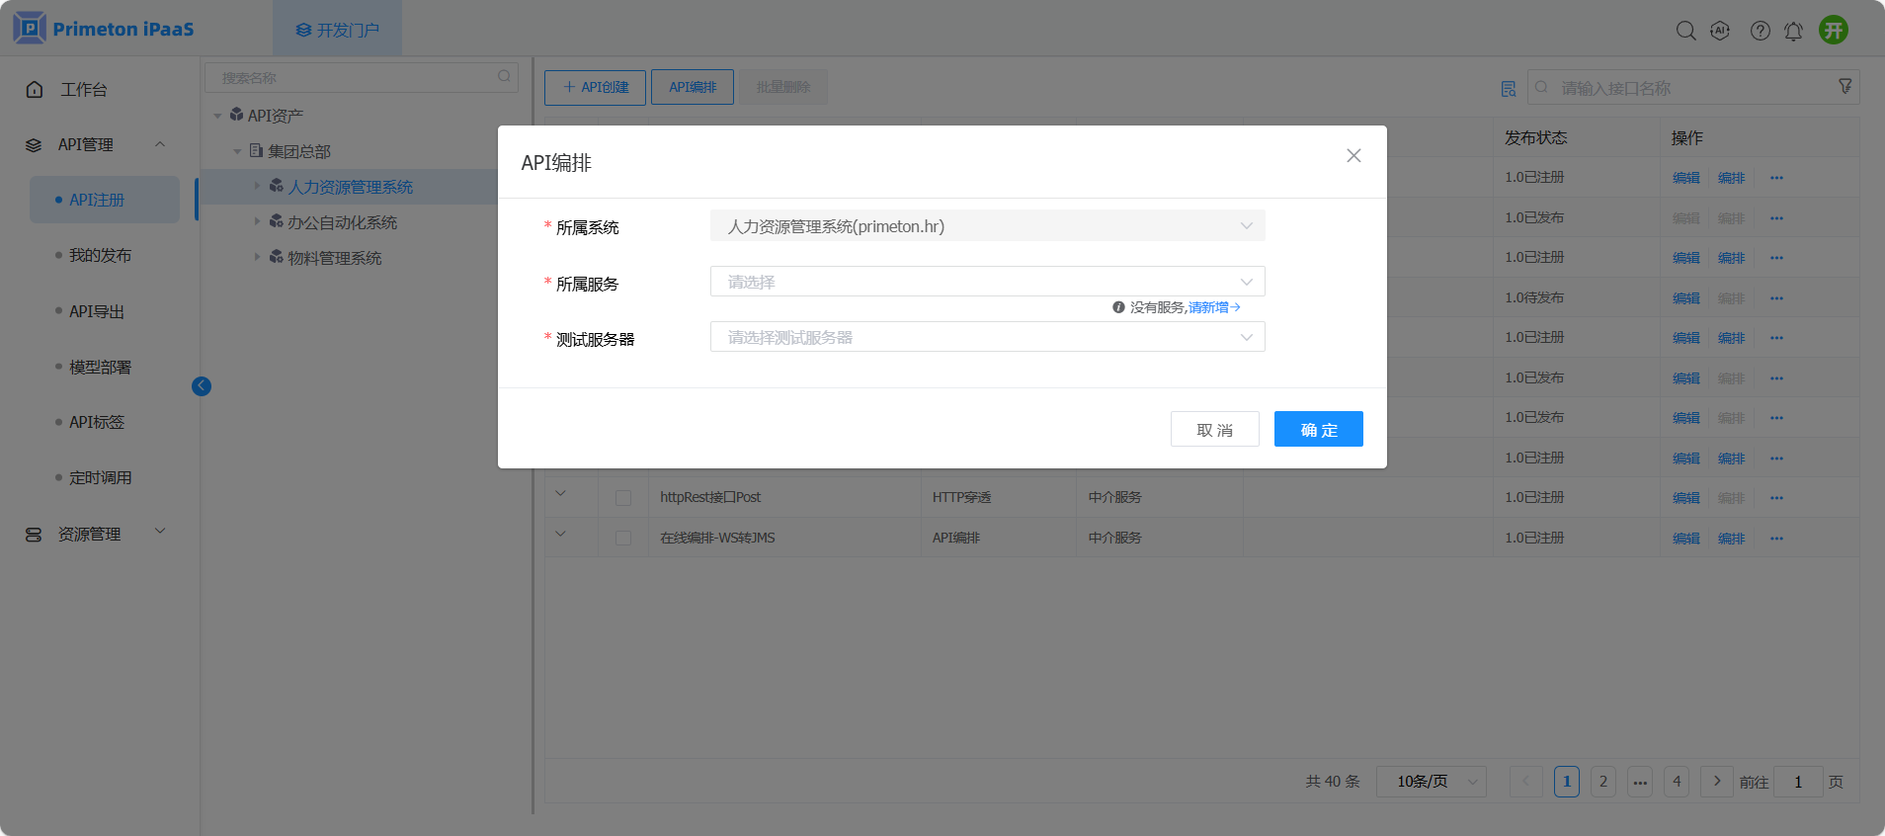Viewport: 1885px width, 836px height.
Task: Open the help question mark icon
Action: 1760,31
